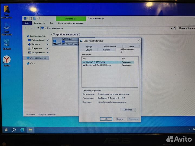Select Сеть in the navigation pane
This screenshot has width=195, height=146.
(31, 63)
